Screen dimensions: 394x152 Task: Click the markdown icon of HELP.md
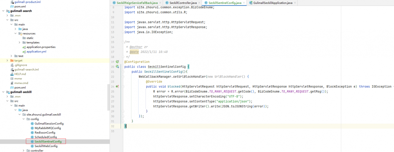(x=12, y=74)
